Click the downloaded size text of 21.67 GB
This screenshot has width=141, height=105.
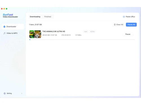[50, 35]
